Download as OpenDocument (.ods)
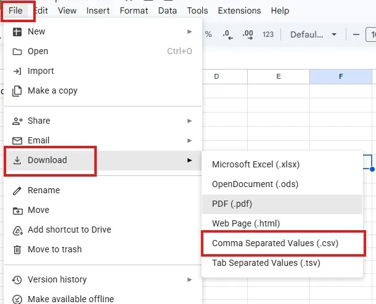Screen dimensions: 376x304 coord(282,184)
